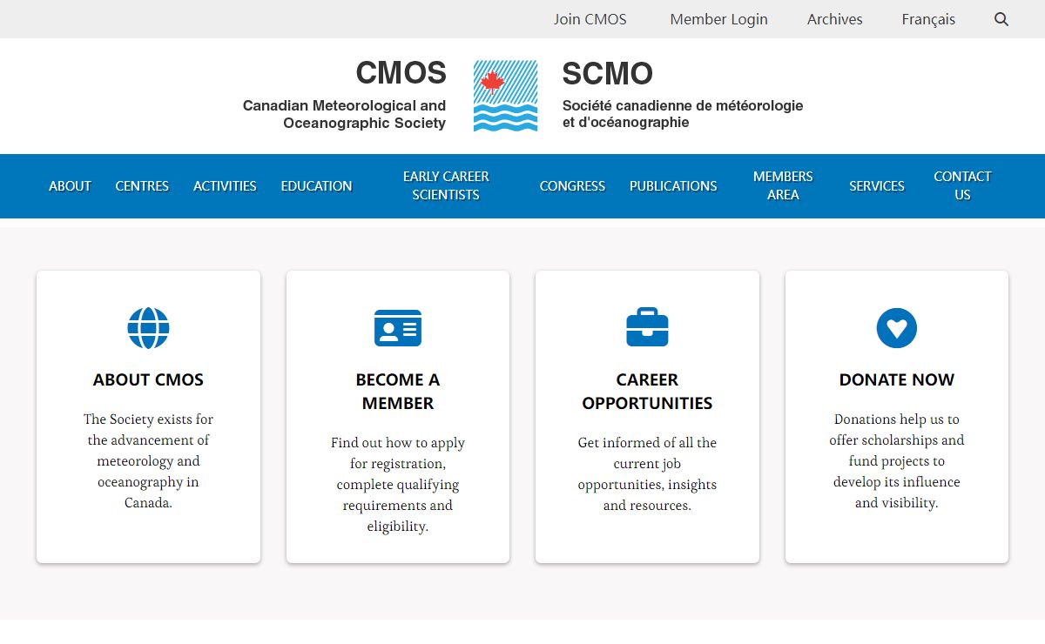The width and height of the screenshot is (1045, 644).
Task: Click the search magnifier icon
Action: [1001, 19]
